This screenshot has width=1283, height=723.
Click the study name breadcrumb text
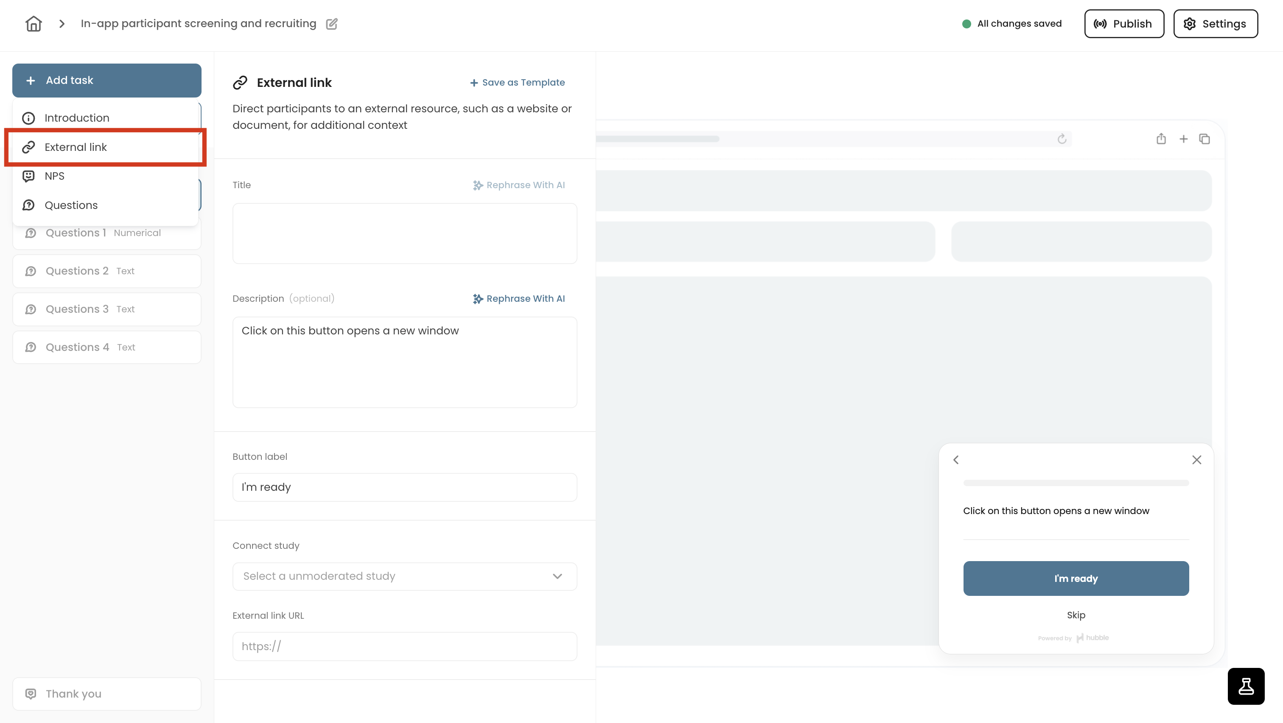[198, 23]
